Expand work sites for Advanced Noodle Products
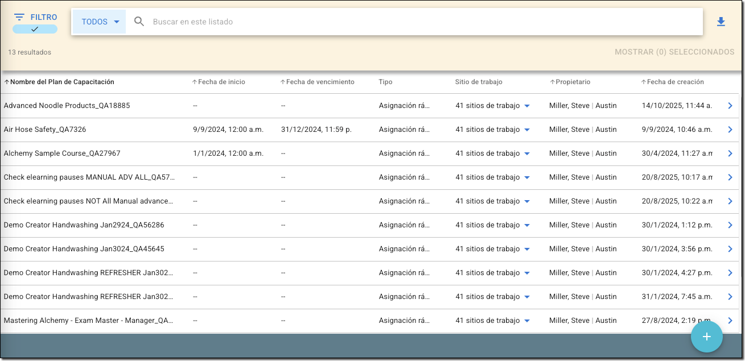 [526, 106]
